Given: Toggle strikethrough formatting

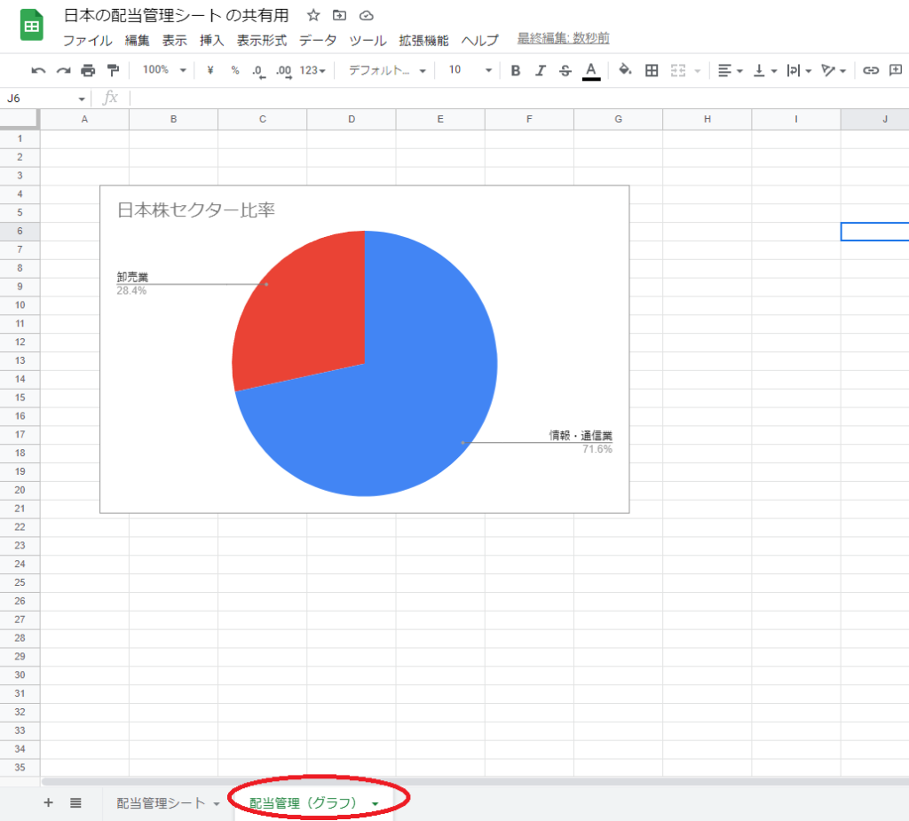Looking at the screenshot, I should [x=565, y=70].
